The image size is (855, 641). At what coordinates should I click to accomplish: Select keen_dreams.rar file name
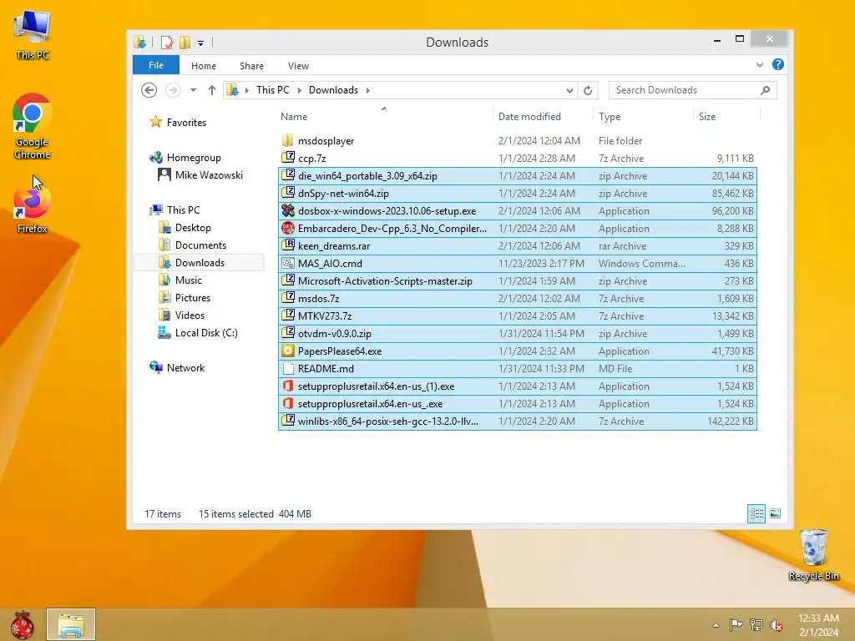pyautogui.click(x=334, y=246)
